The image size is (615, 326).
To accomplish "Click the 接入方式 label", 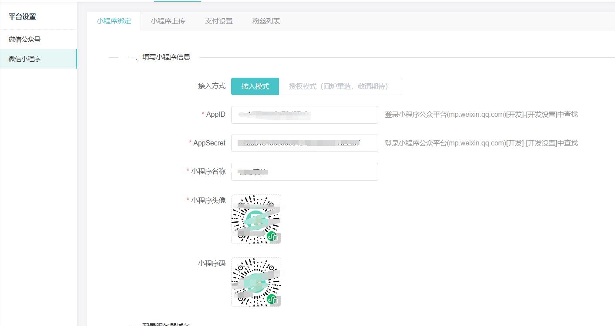I will point(212,86).
